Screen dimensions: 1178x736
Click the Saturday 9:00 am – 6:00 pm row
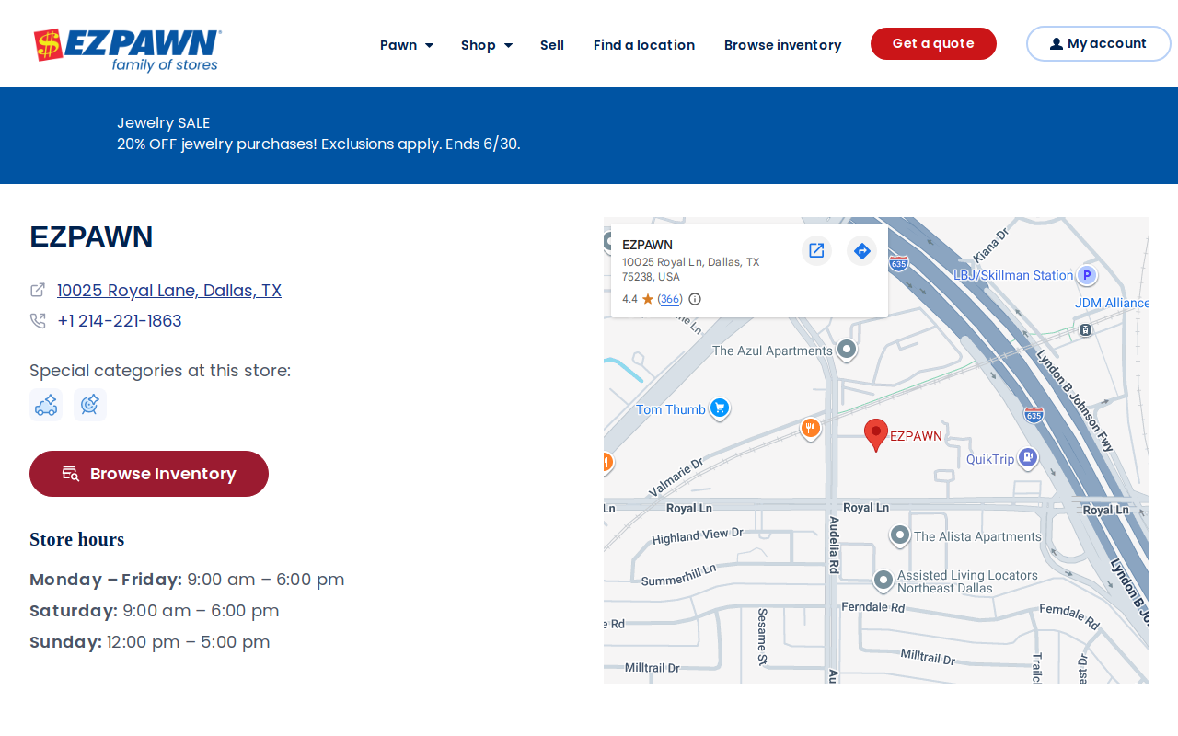pyautogui.click(x=155, y=611)
